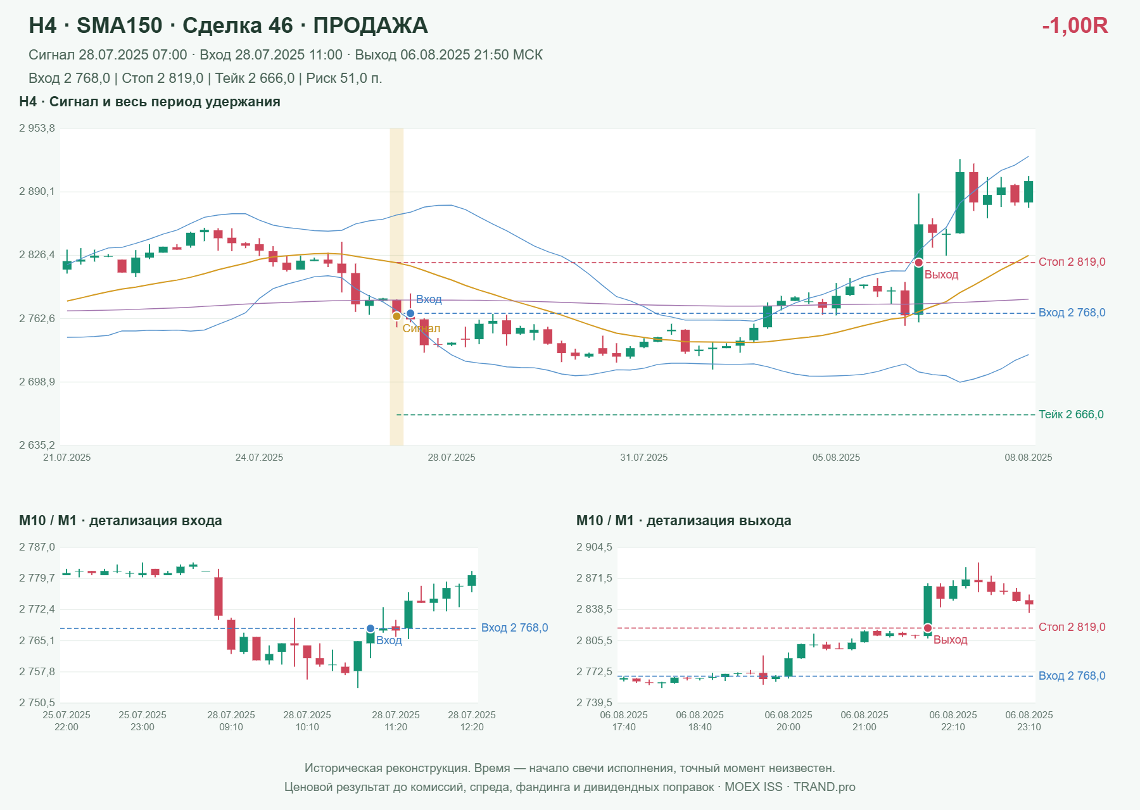Click the 'Стоп 2 819,0' label on the H4 chart
This screenshot has width=1140, height=810.
pos(1072,262)
